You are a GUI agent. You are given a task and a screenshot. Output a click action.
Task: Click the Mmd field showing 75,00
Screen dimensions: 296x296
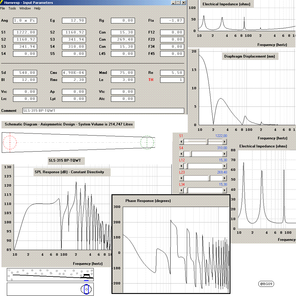[123, 73]
